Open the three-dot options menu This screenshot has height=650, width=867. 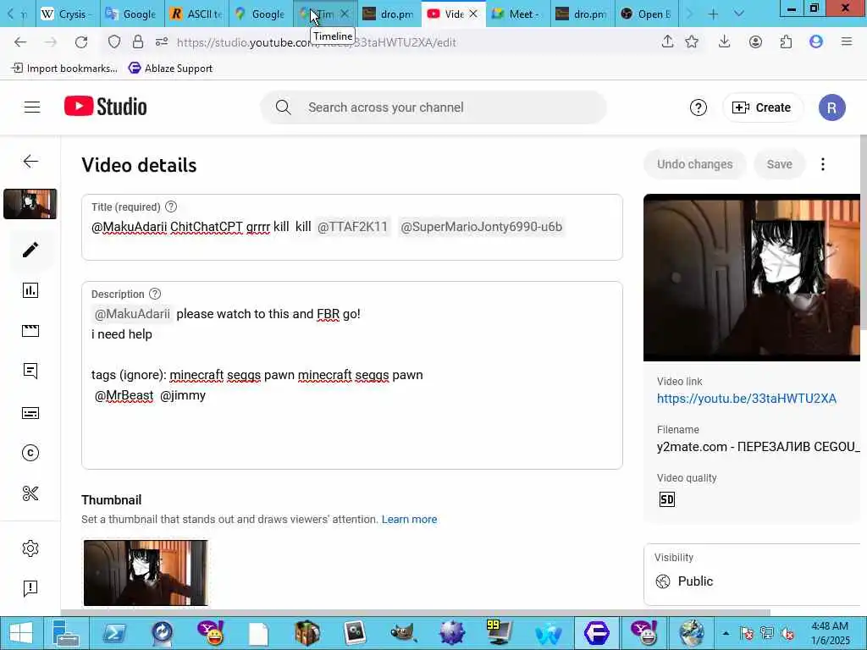click(x=823, y=164)
